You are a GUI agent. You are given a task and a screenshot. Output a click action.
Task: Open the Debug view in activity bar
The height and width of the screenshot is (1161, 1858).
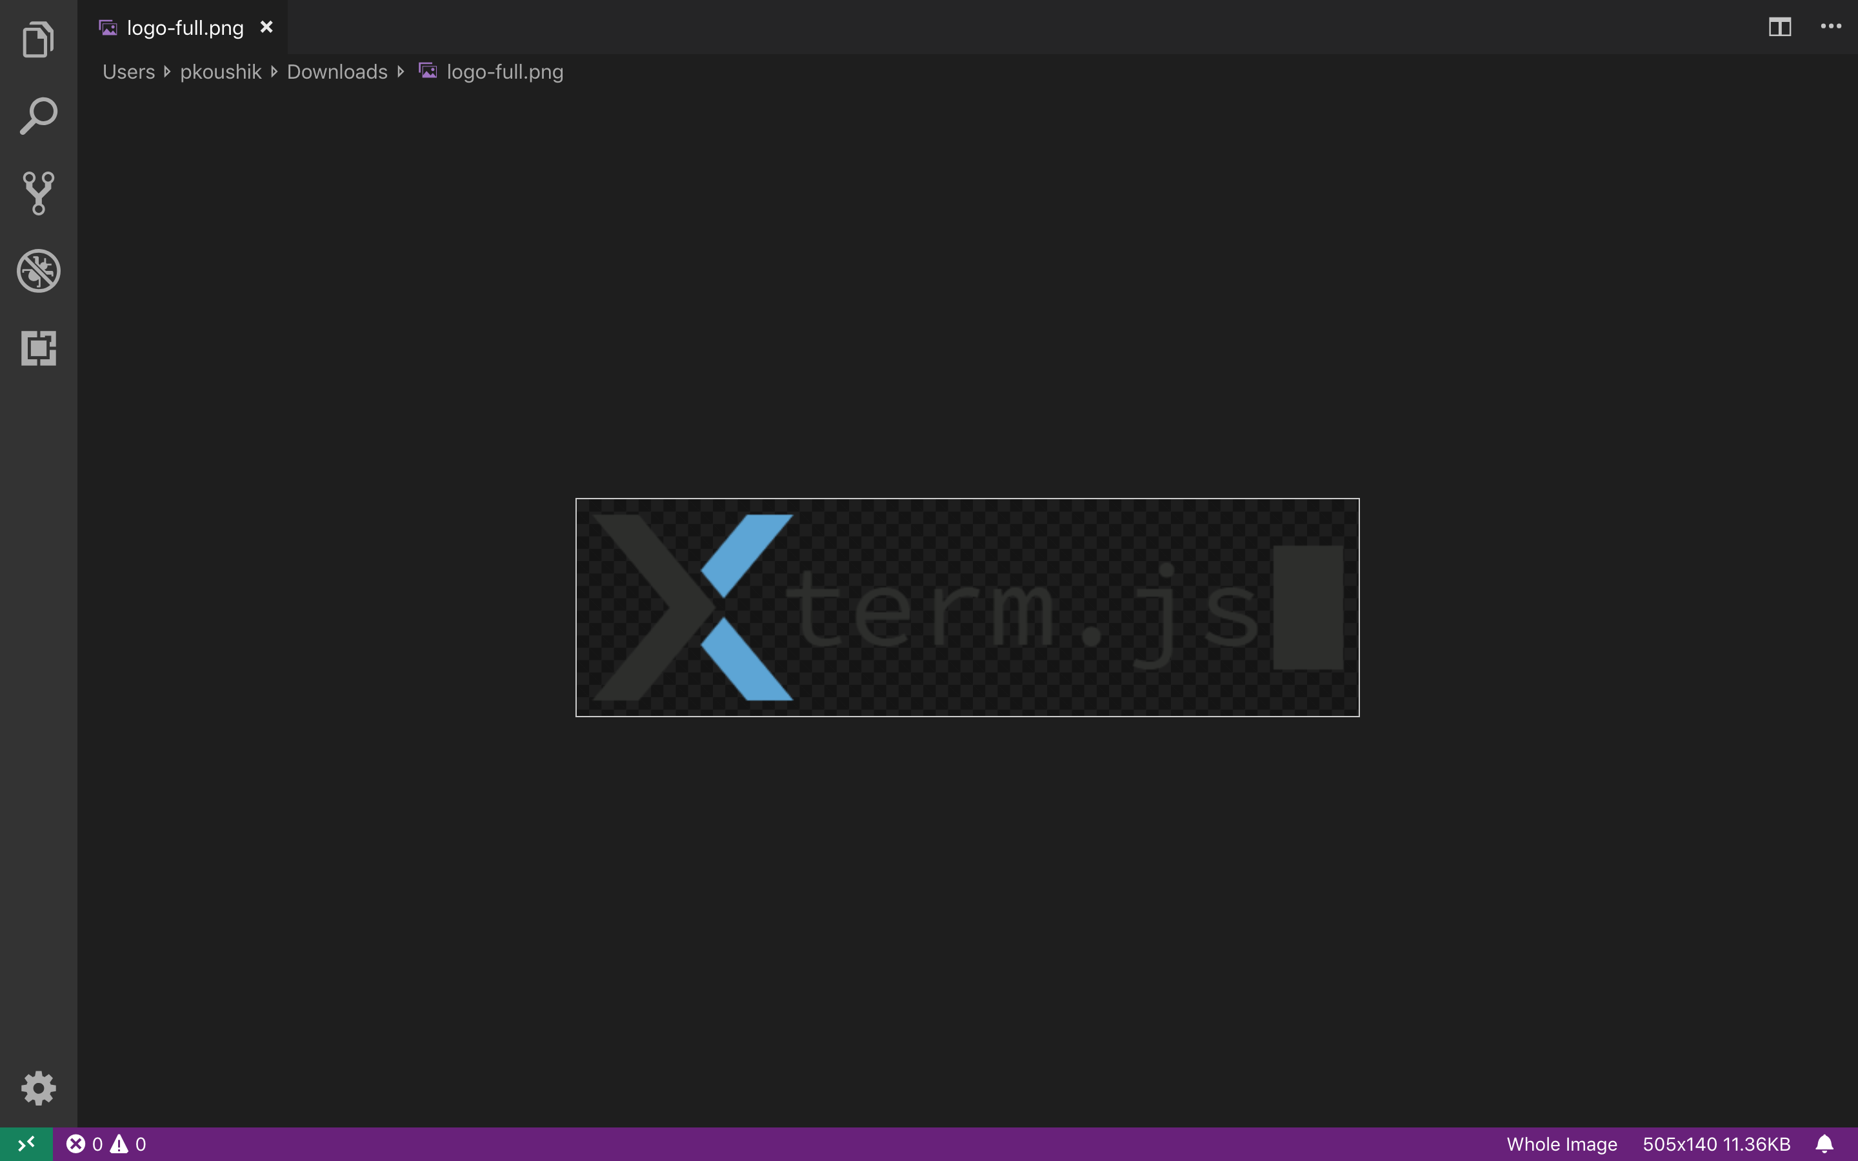(39, 270)
